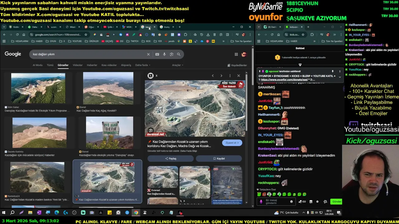
Task: Search inside preview image with Lens
Action: pos(151,131)
